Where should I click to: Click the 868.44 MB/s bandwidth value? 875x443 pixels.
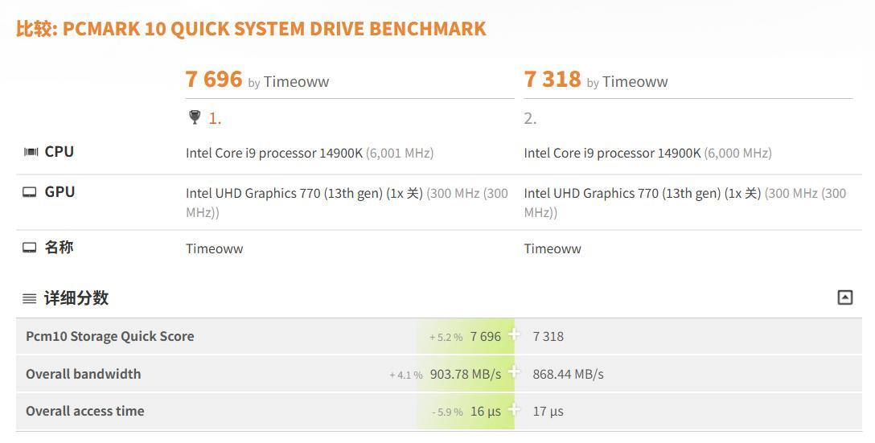[568, 375]
